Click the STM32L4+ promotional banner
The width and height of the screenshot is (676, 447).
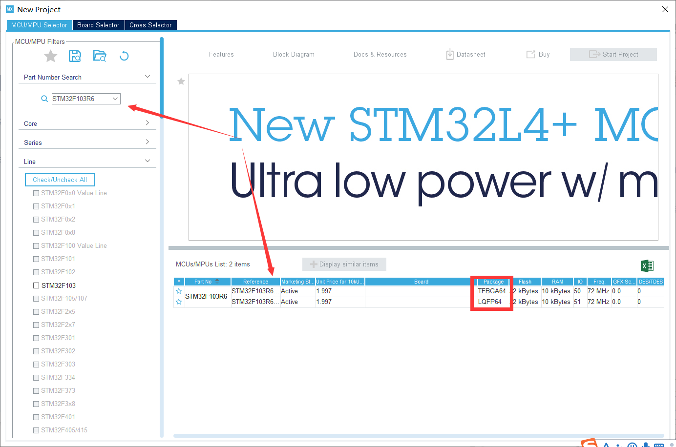point(423,157)
